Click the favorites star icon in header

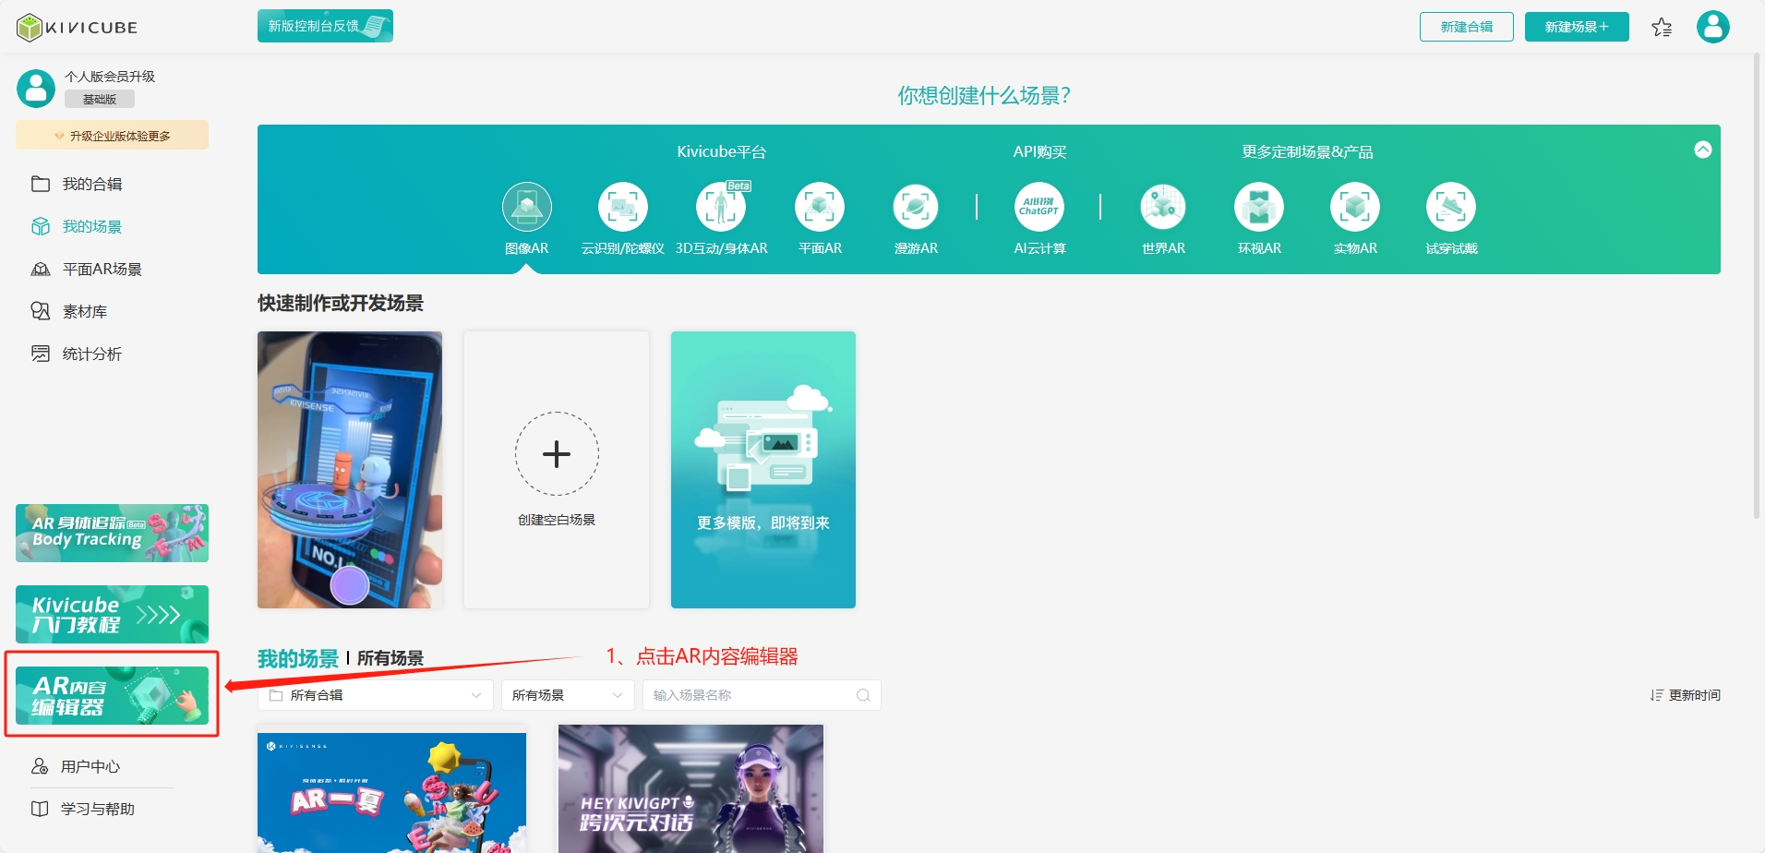[1662, 28]
